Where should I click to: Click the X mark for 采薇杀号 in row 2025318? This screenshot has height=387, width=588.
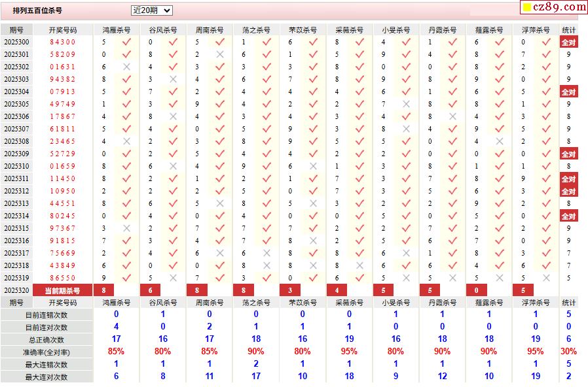coord(359,265)
